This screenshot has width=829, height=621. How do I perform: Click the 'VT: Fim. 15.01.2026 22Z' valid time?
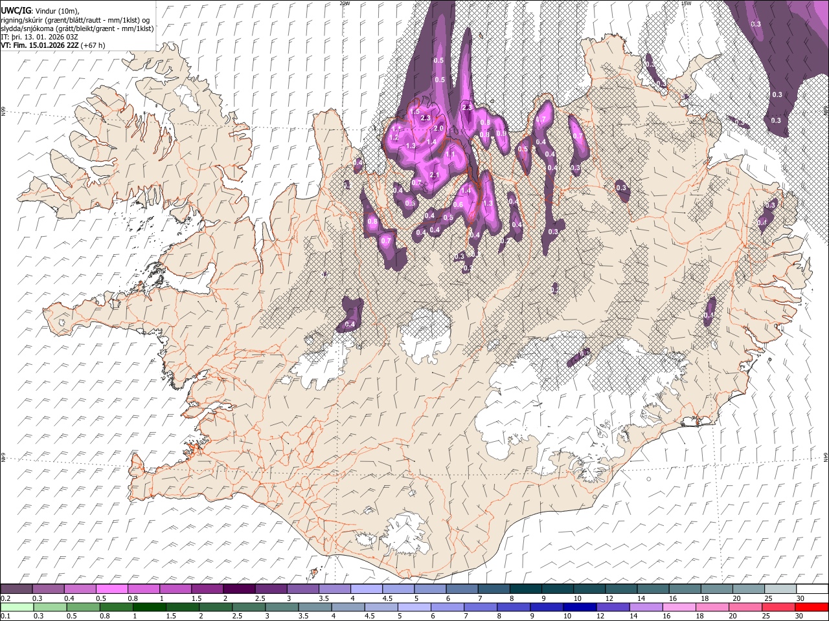[40, 45]
